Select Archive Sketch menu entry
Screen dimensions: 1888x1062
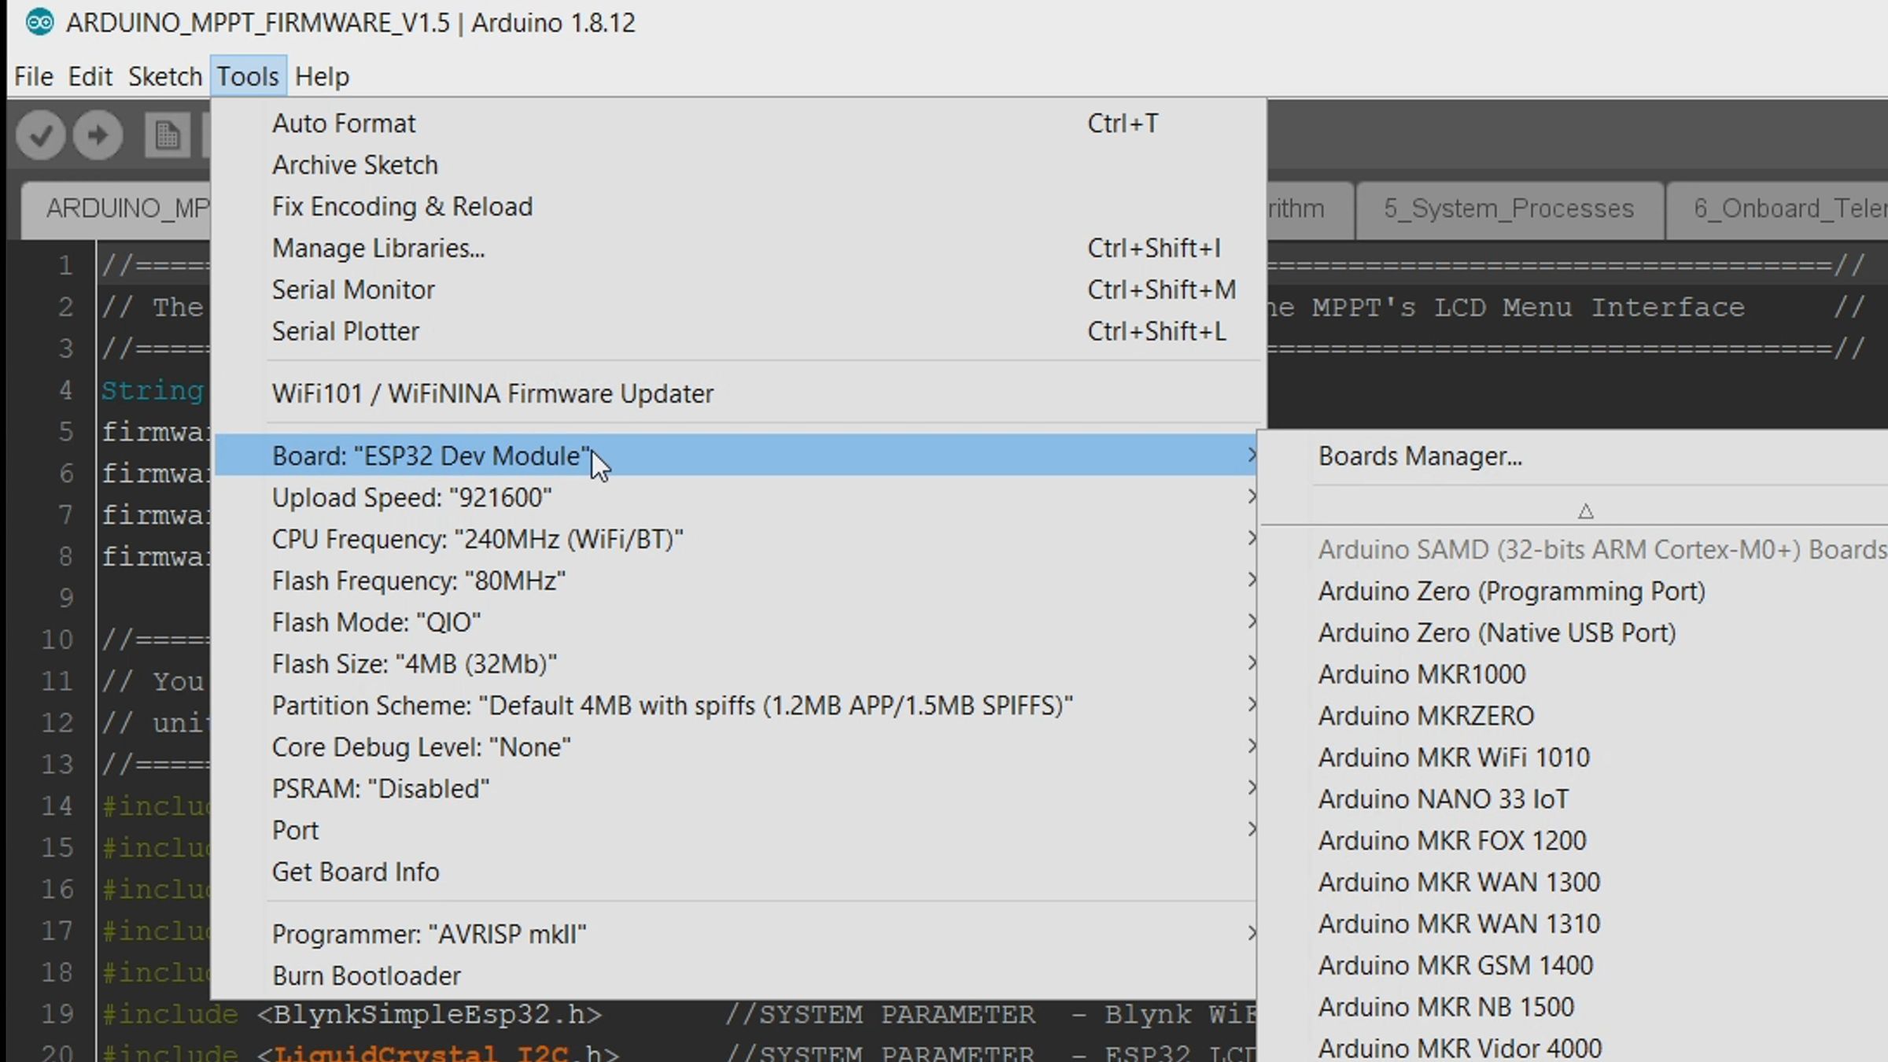(739, 165)
